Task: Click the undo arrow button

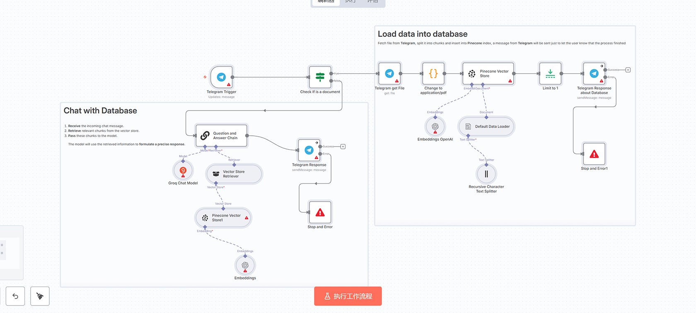Action: click(15, 296)
